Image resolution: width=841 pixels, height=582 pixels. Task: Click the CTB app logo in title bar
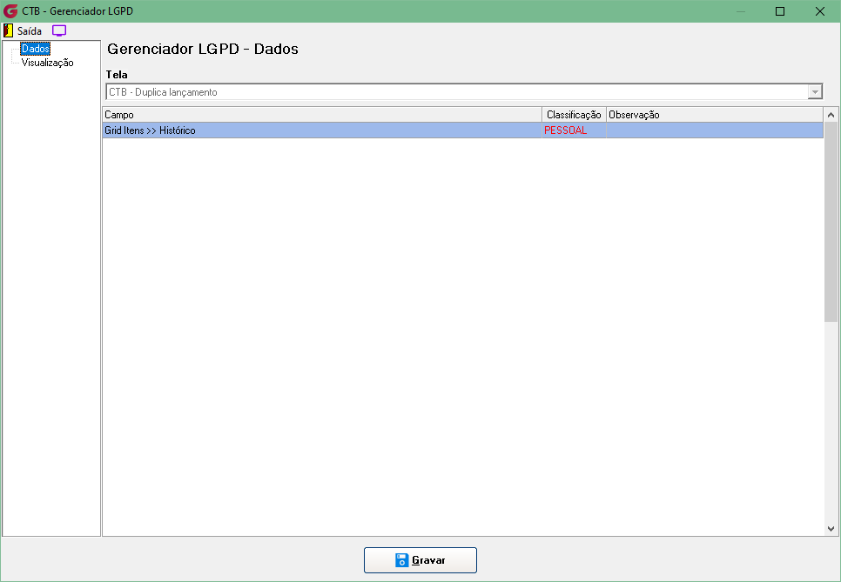coord(10,11)
